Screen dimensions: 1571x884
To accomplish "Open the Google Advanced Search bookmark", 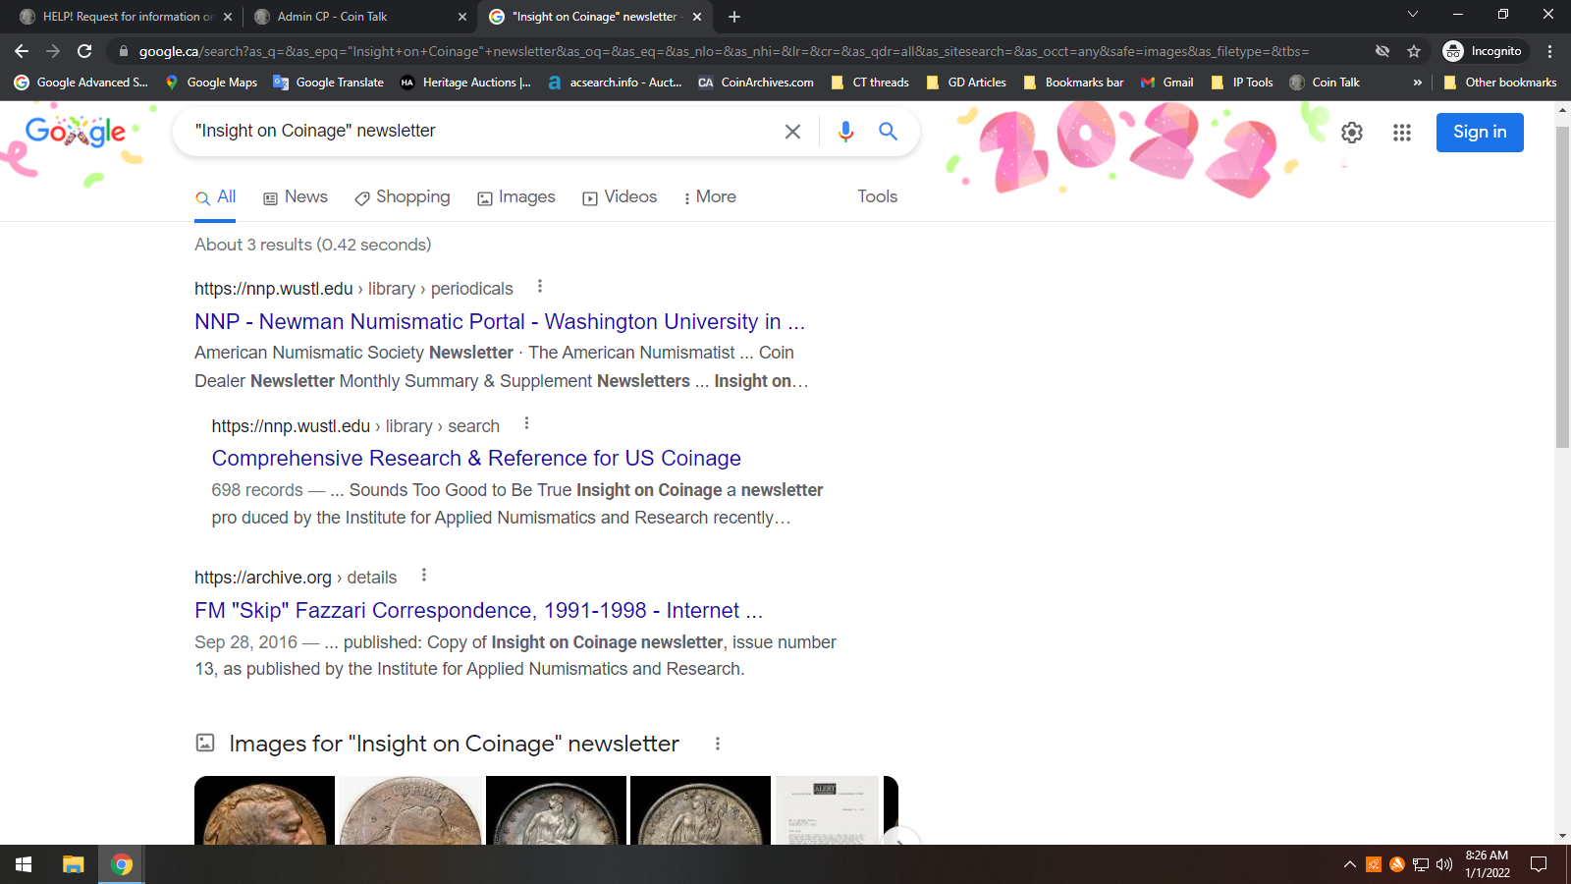I will tap(81, 83).
